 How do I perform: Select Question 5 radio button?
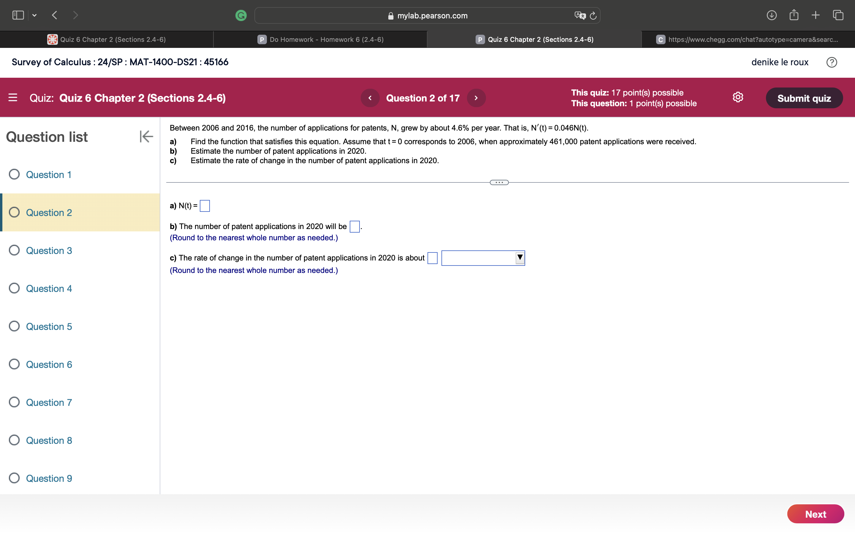(14, 326)
